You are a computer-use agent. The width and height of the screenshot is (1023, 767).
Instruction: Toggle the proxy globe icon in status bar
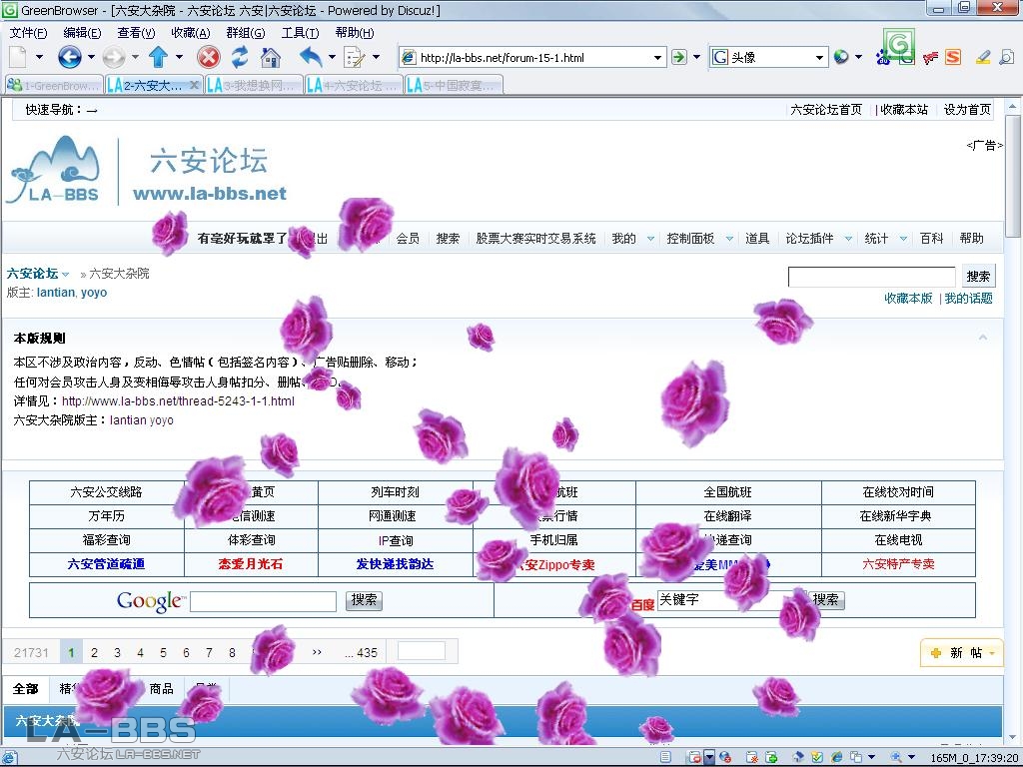click(x=723, y=756)
